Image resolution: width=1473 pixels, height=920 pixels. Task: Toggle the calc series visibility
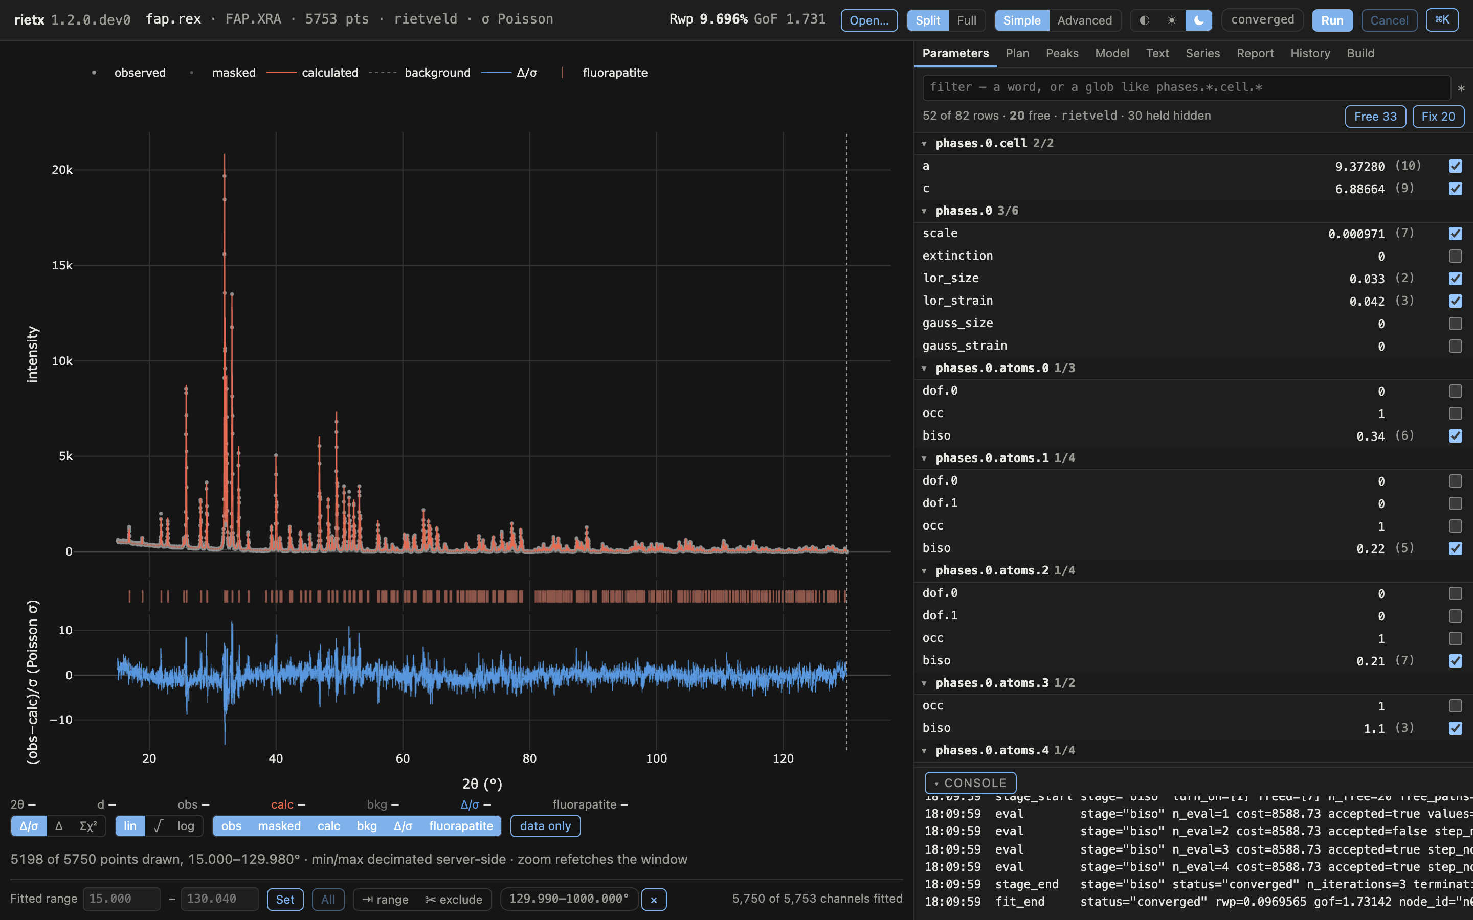329,825
